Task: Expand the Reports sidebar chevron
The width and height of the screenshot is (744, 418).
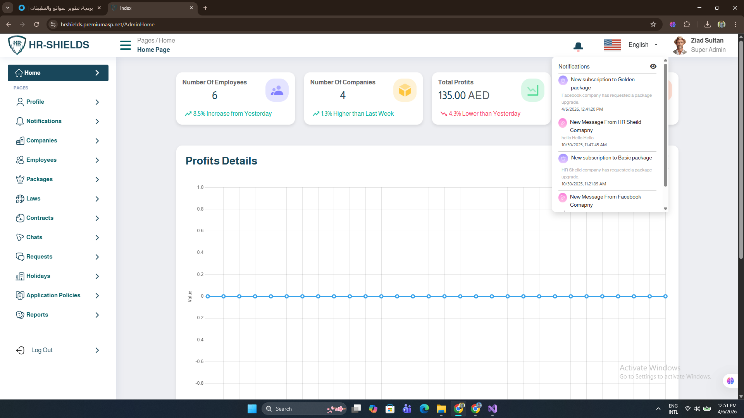Action: 97,315
